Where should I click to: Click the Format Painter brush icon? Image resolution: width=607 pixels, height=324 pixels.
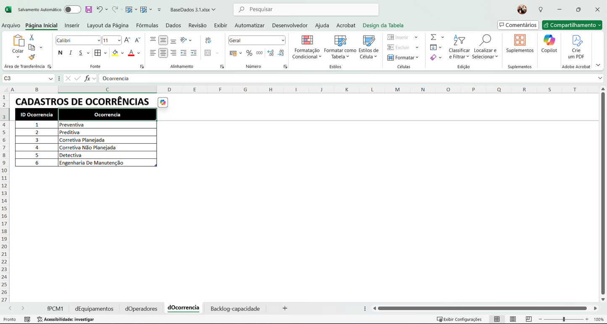click(x=32, y=57)
